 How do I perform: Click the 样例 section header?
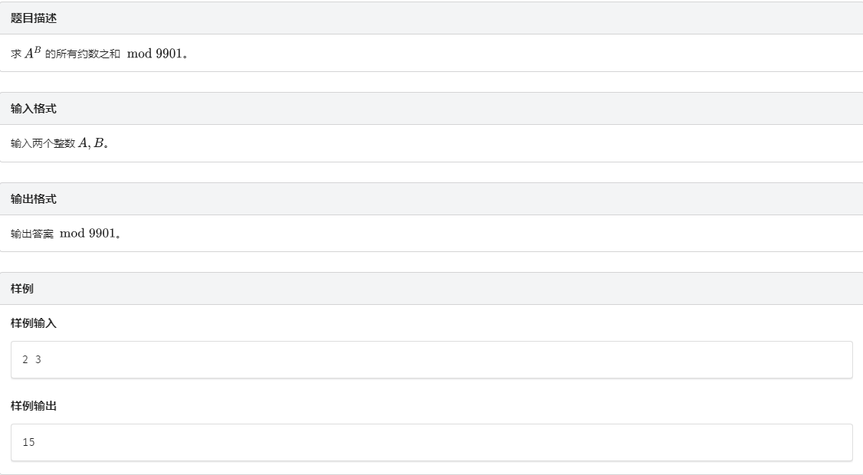22,289
